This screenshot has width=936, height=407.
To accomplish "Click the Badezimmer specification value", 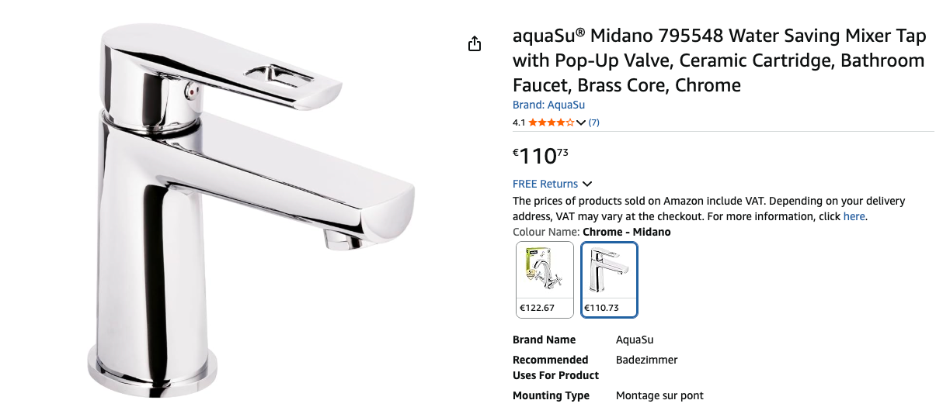I will tap(646, 360).
